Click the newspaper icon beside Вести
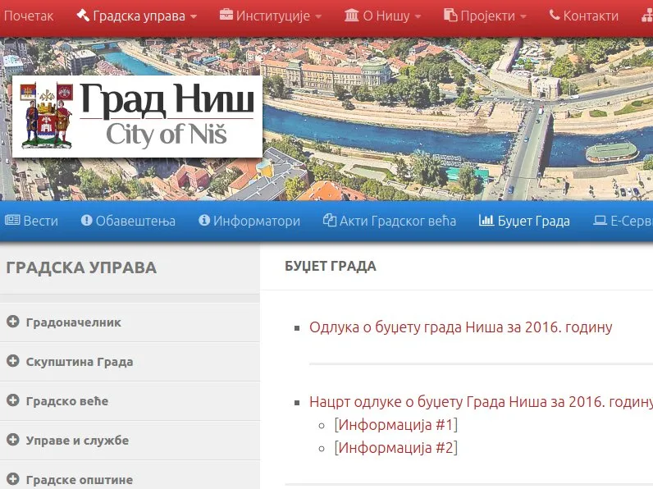 tap(12, 221)
